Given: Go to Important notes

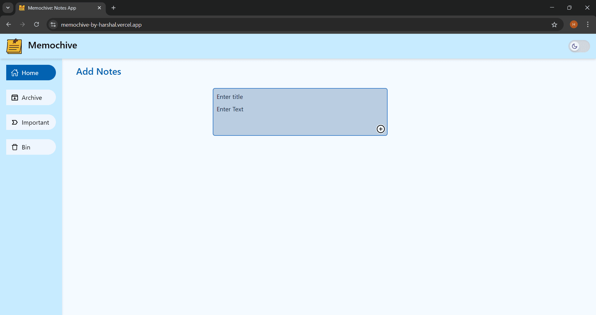Looking at the screenshot, I should (31, 122).
